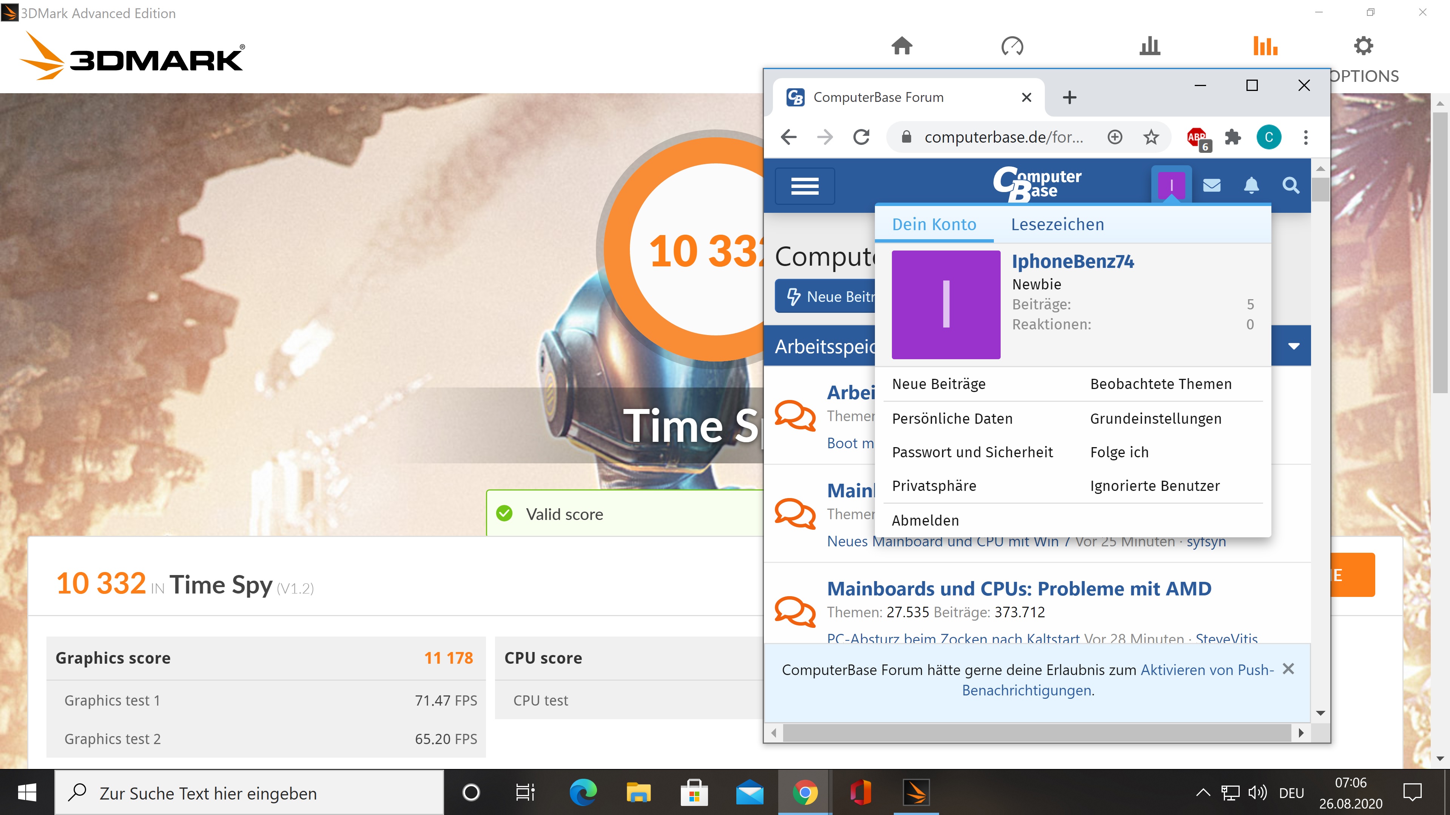
Task: Collapse the Arbeitsspeicher category arrow
Action: coord(1294,346)
